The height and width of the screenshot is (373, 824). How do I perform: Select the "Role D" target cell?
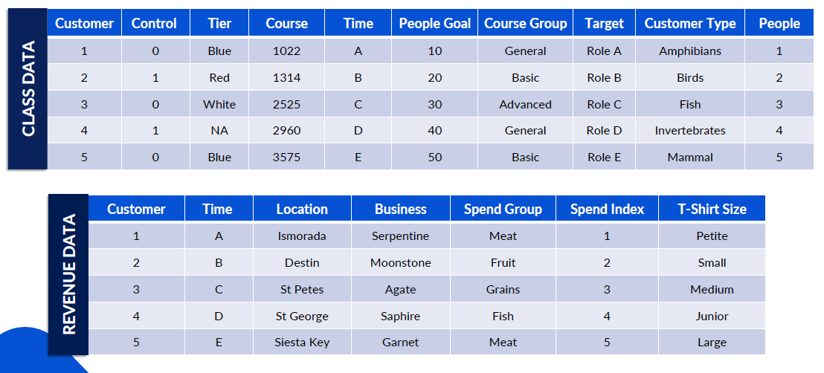click(x=604, y=131)
